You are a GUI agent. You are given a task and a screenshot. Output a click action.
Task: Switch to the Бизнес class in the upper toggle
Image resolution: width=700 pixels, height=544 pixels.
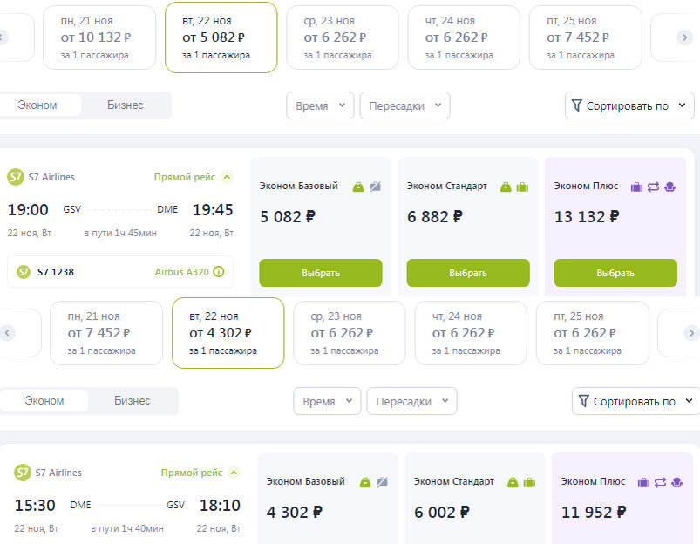coord(126,105)
